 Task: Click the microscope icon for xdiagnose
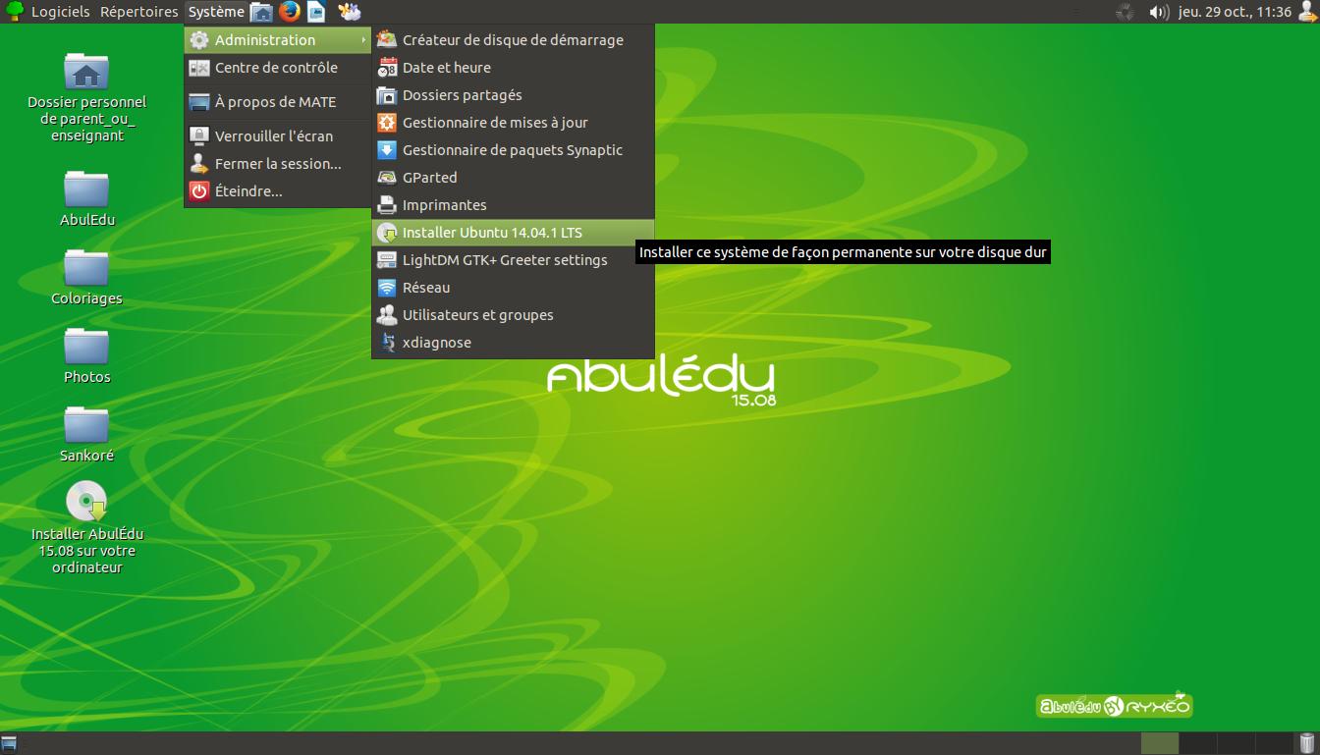(387, 343)
